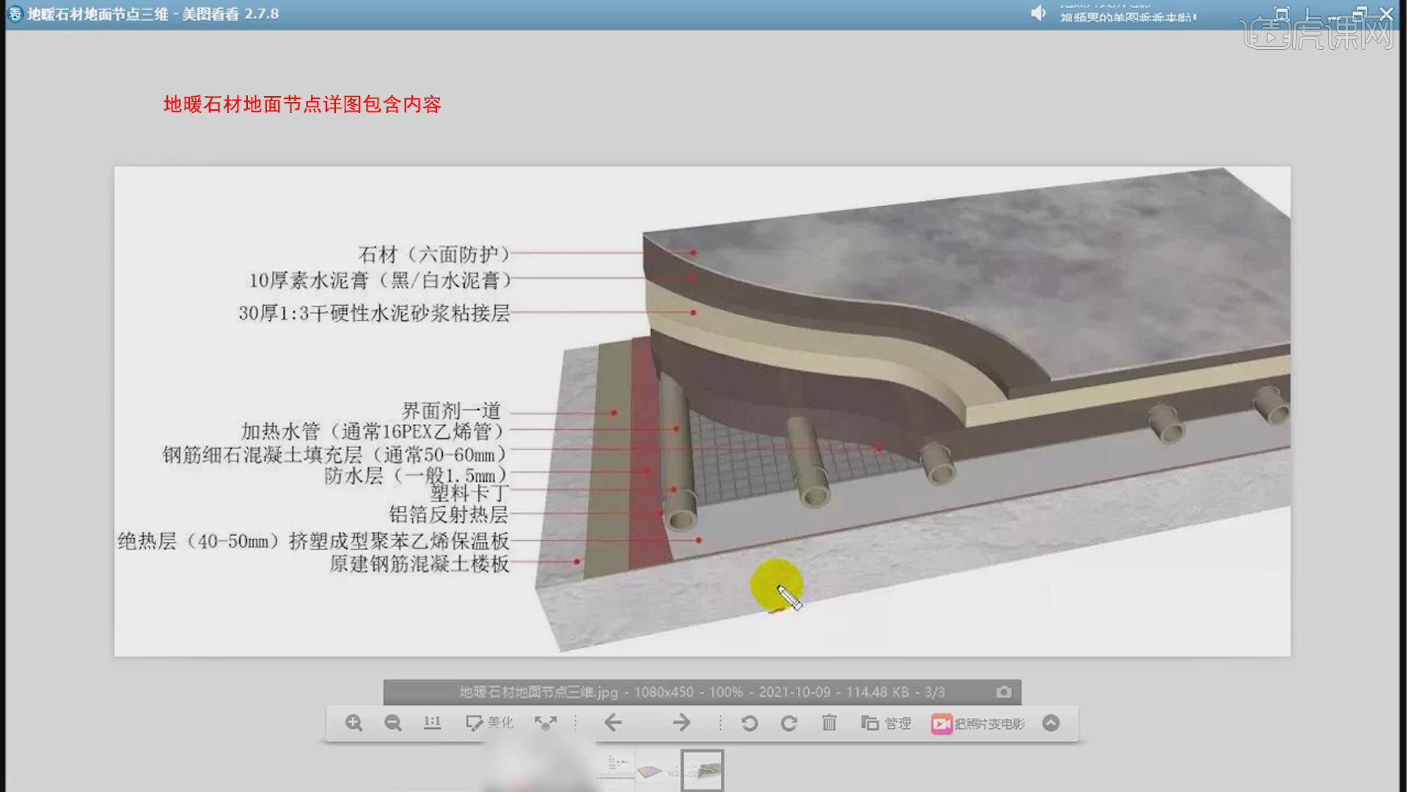The height and width of the screenshot is (792, 1408).
Task: Select the second colorful thumbnail in filmstrip
Action: point(659,770)
